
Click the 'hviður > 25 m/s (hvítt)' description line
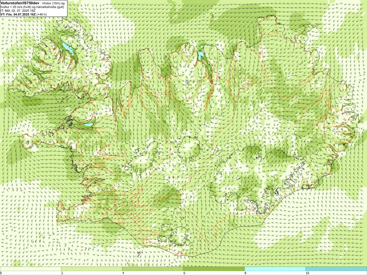pyautogui.click(x=32, y=7)
